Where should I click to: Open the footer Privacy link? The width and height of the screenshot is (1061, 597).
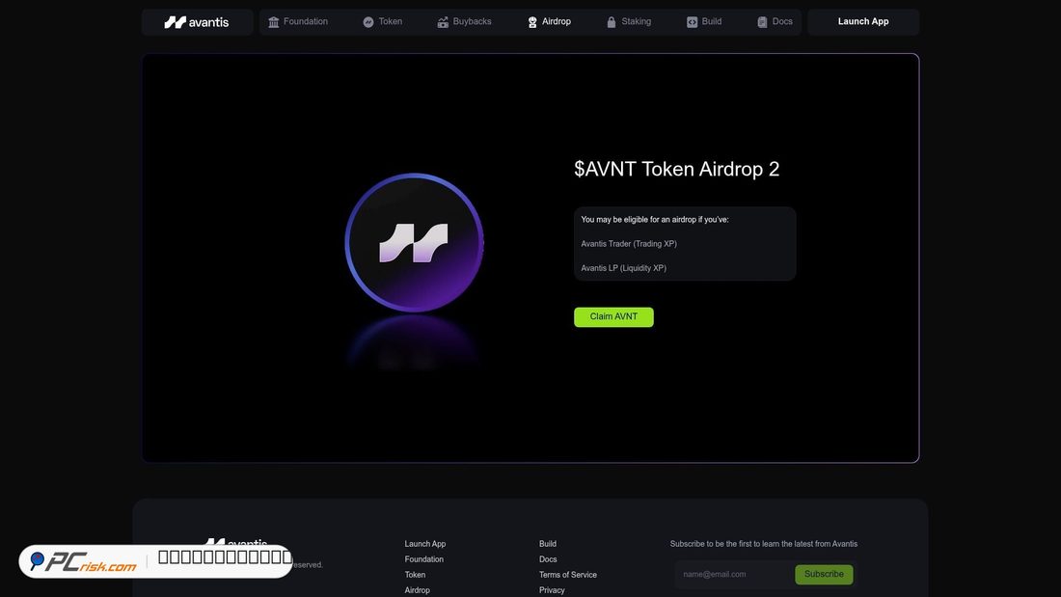coord(552,590)
